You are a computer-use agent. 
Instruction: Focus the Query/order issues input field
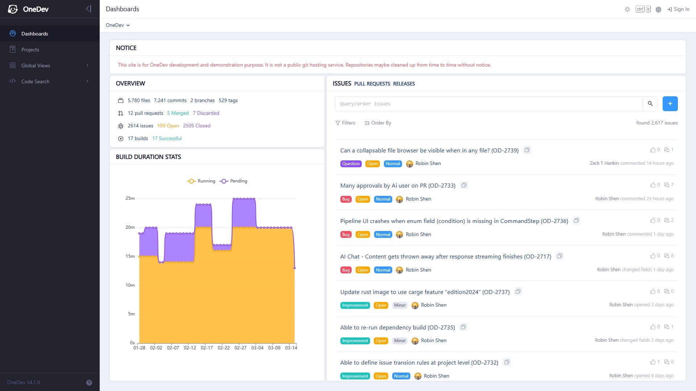[x=489, y=104]
